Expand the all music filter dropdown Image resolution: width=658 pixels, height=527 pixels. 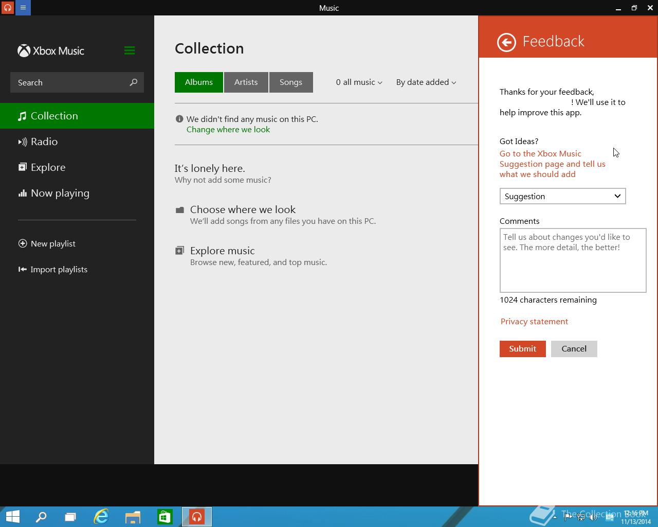click(359, 82)
